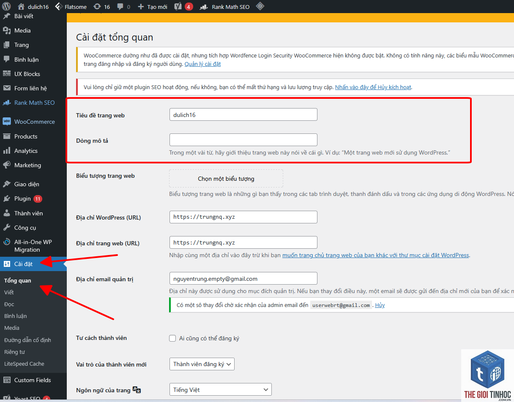Click Chọn một biểu tượng button
This screenshot has width=514, height=402.
click(226, 179)
